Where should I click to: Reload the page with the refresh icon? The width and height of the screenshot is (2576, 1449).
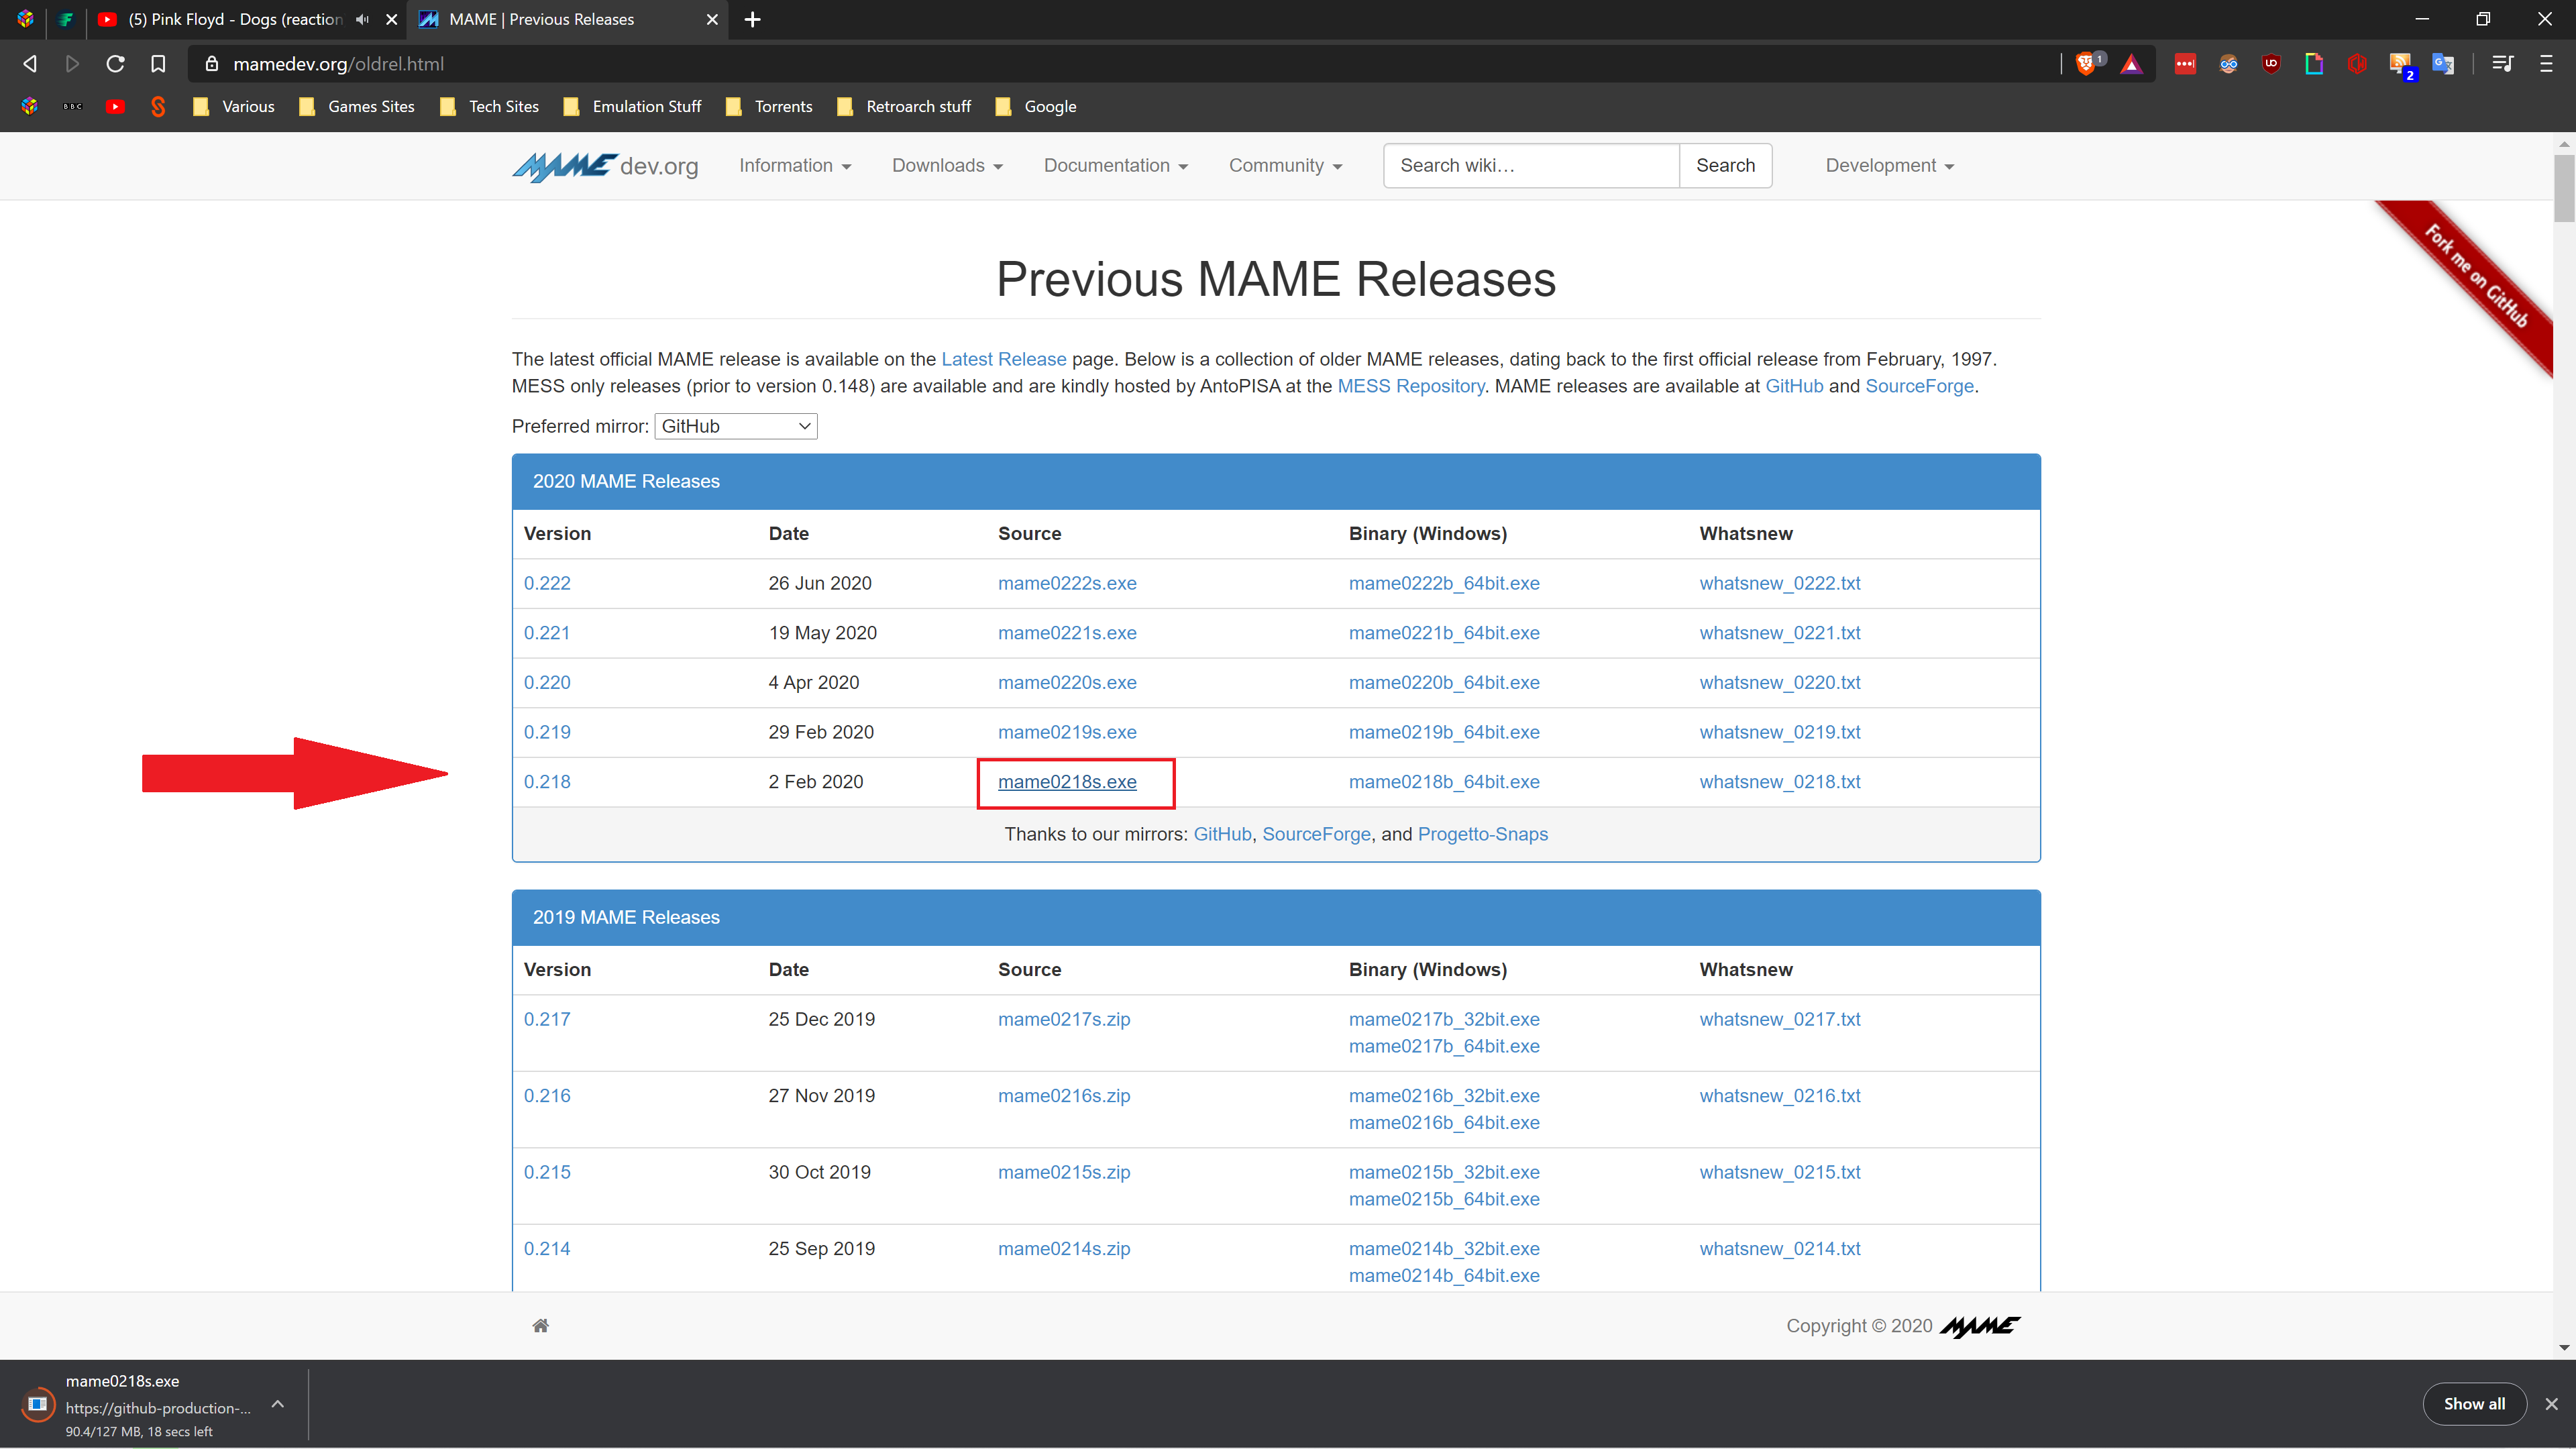[115, 64]
